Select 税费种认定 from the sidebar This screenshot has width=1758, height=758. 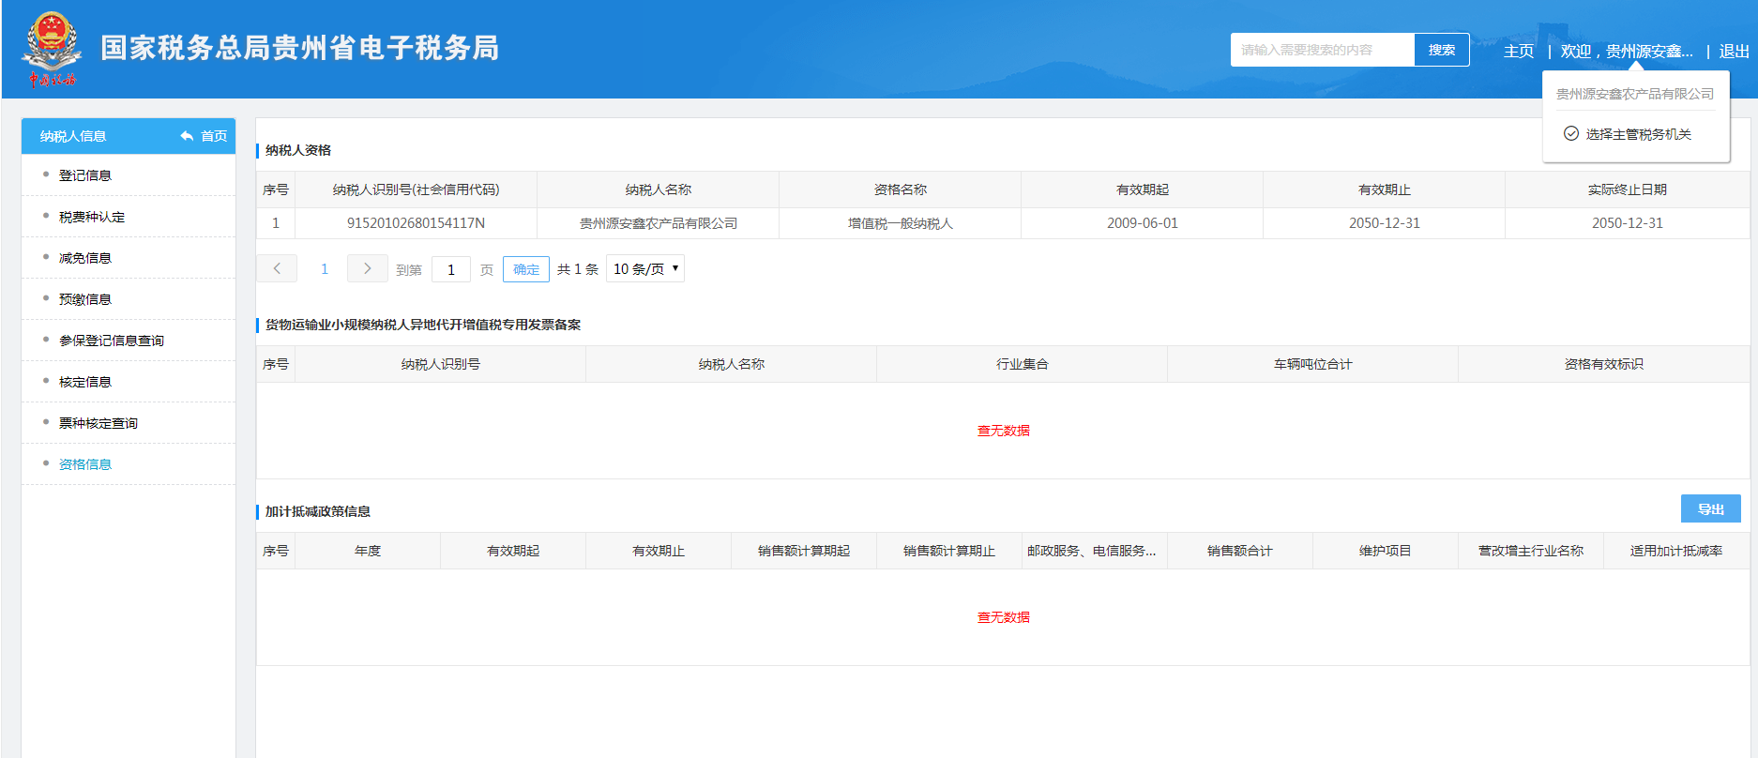92,217
